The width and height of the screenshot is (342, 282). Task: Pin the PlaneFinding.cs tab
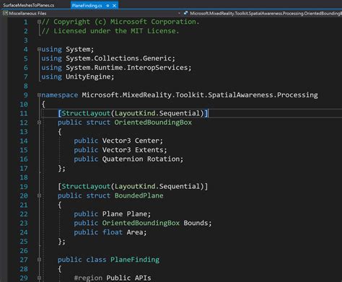click(x=108, y=5)
